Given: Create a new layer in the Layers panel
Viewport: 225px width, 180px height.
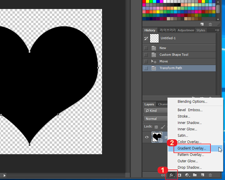Looking at the screenshot, I should [203, 175].
